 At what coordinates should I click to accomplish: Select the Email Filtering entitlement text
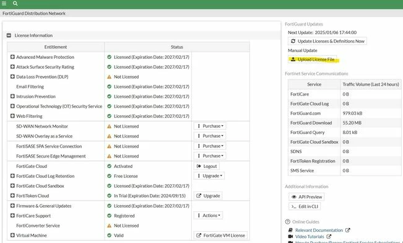point(30,87)
